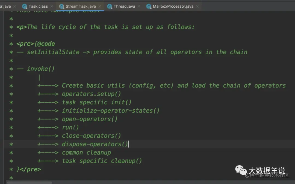
Task: Open the Thread.java tab
Action: [124, 6]
